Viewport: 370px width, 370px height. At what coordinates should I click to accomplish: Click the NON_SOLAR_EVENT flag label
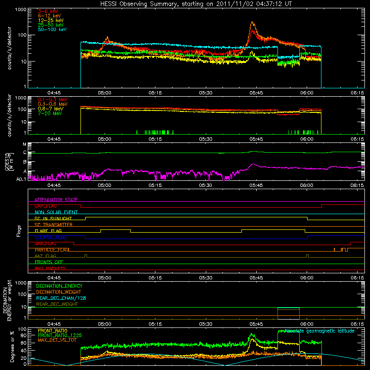coord(56,212)
